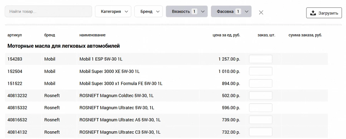Click the цена за ед, руб. column header

coord(226,35)
